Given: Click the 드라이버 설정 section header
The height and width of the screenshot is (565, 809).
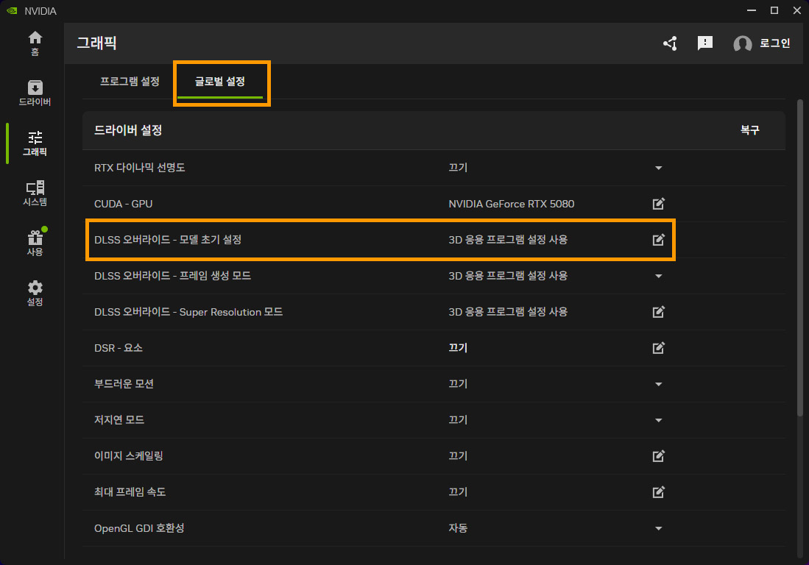Looking at the screenshot, I should tap(128, 130).
